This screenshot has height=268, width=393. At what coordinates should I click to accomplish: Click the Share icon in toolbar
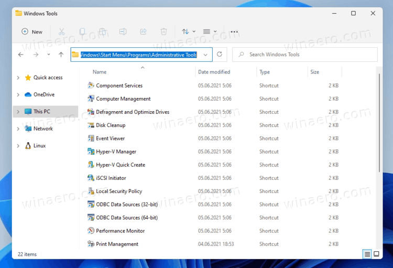pyautogui.click(x=144, y=31)
